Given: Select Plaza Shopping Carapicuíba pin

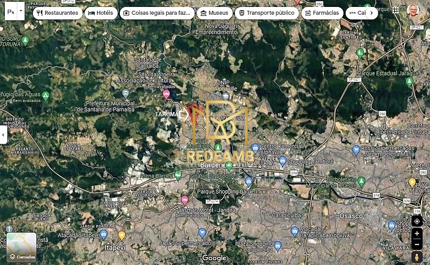Looking at the screenshot, I should coord(278,246).
